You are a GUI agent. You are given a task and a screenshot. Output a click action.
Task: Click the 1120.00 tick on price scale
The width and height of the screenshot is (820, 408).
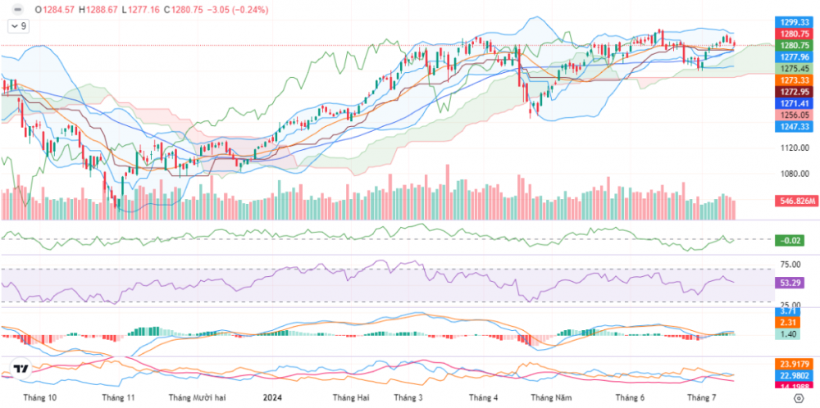pos(794,148)
